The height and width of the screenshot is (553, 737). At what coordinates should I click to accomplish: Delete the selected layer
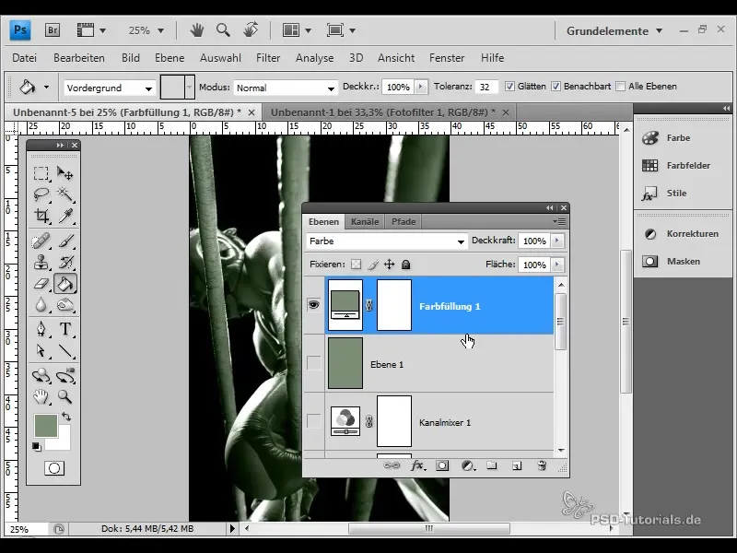pyautogui.click(x=542, y=465)
